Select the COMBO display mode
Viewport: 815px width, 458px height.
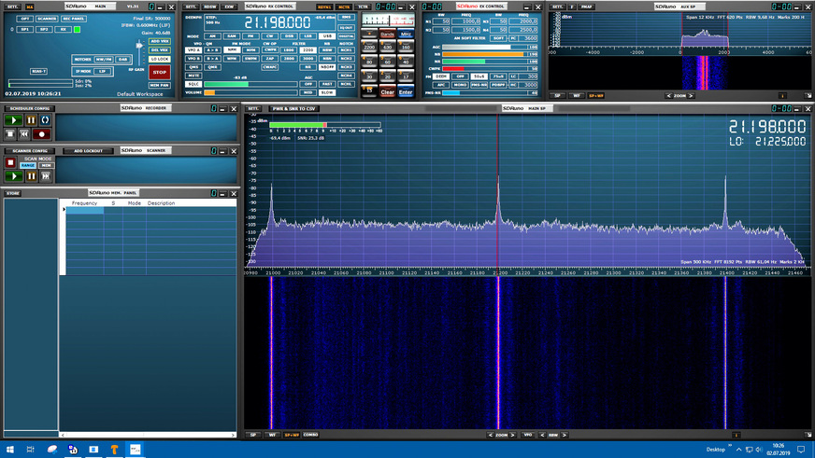[x=310, y=435]
